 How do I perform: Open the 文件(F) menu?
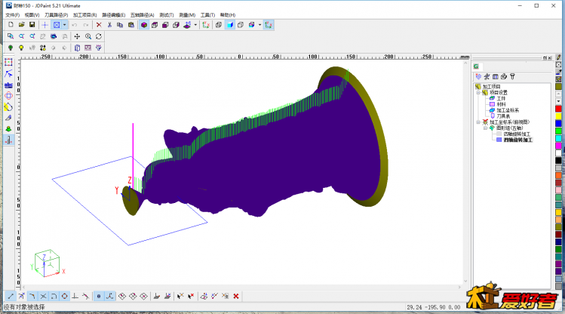click(12, 15)
